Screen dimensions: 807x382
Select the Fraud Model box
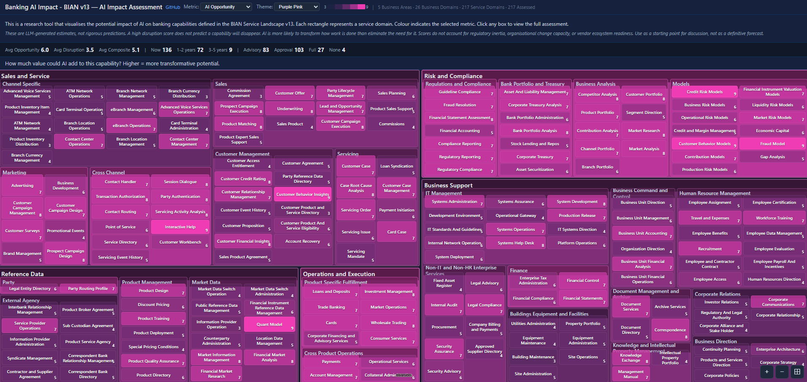click(x=772, y=144)
